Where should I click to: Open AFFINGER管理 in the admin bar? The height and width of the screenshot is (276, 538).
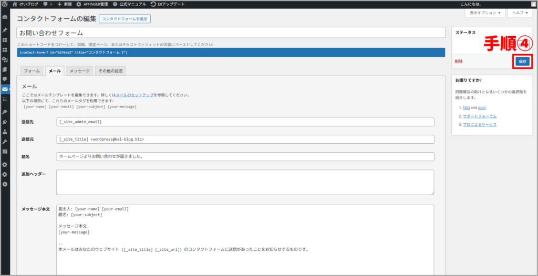click(93, 4)
